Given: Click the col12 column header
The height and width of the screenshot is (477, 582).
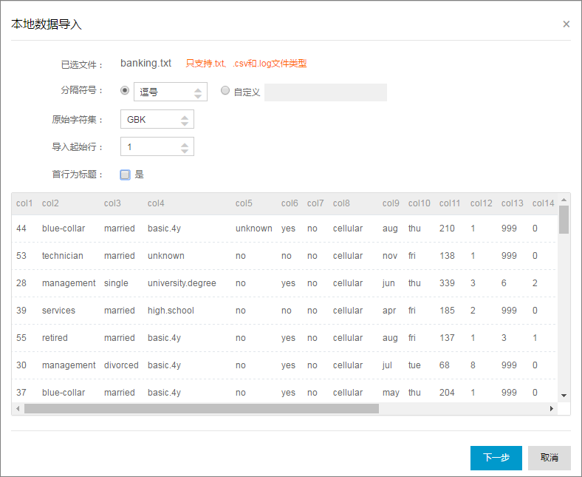Looking at the screenshot, I should 482,203.
